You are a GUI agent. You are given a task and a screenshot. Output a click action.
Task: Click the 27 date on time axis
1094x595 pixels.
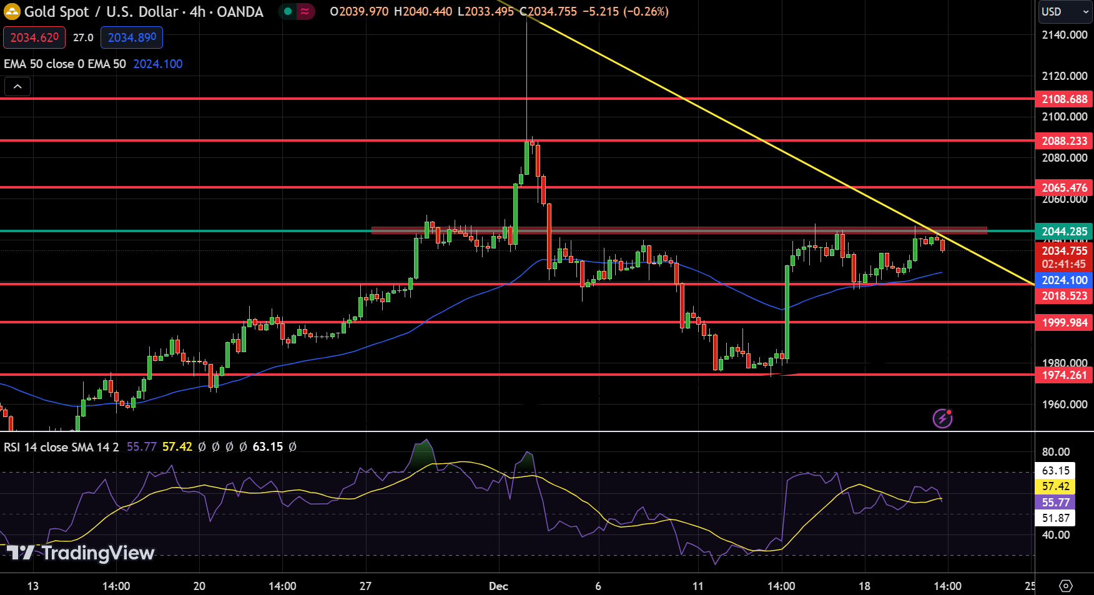coord(365,586)
